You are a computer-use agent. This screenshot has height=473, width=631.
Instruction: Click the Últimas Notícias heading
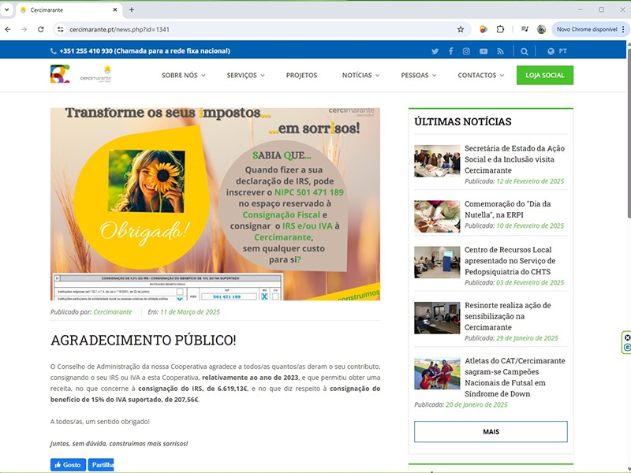point(463,121)
